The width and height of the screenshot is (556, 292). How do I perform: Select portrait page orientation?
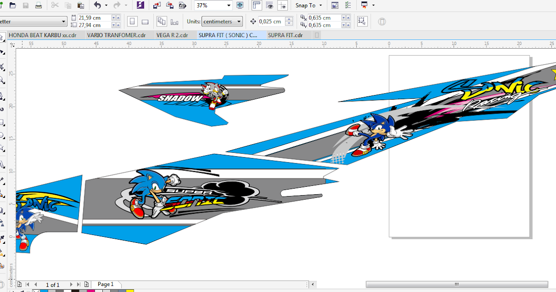click(x=133, y=21)
